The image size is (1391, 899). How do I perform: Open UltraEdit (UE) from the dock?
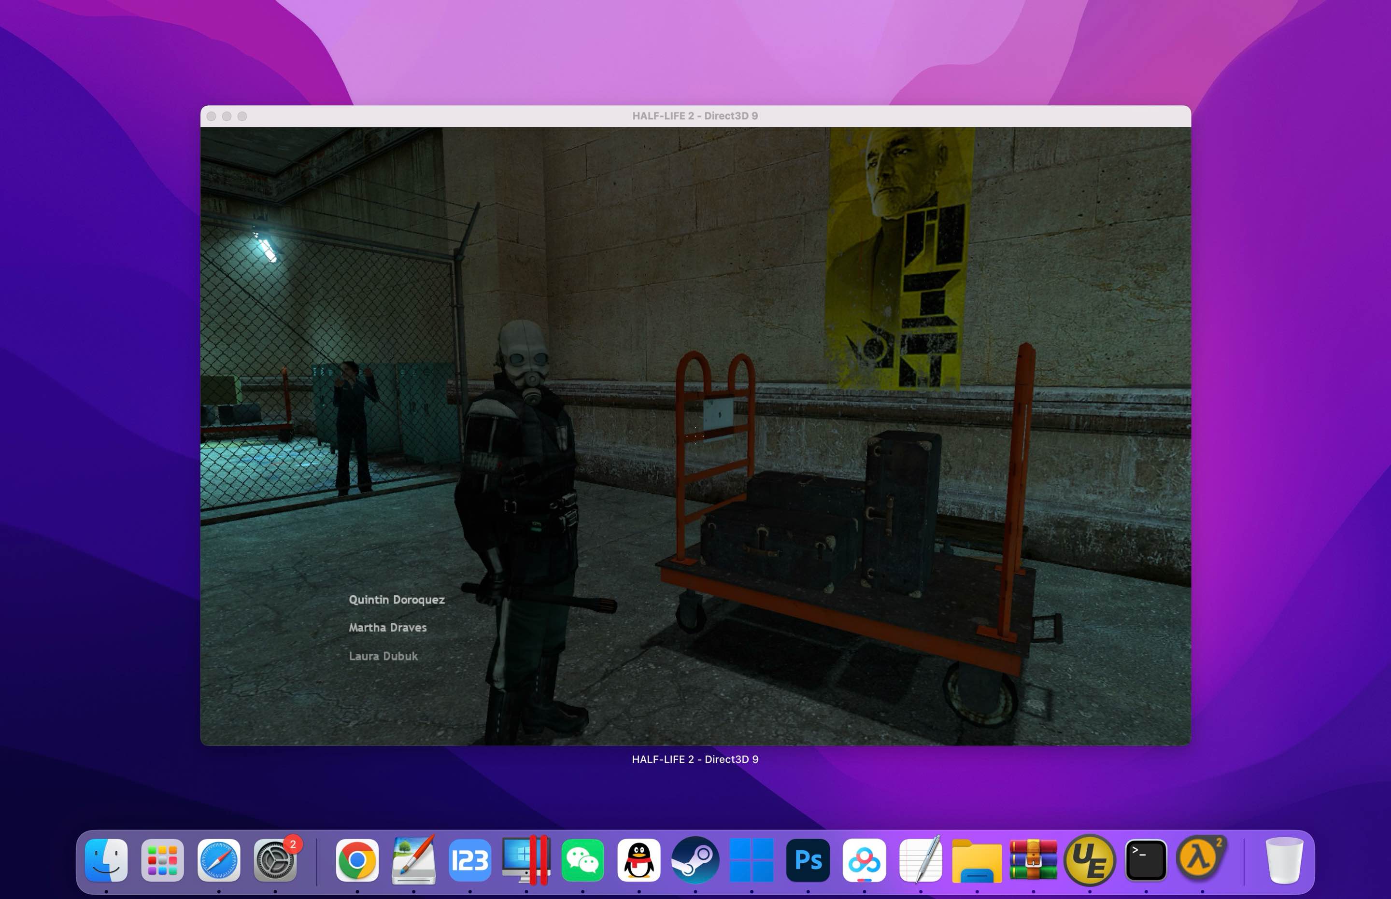[1090, 860]
